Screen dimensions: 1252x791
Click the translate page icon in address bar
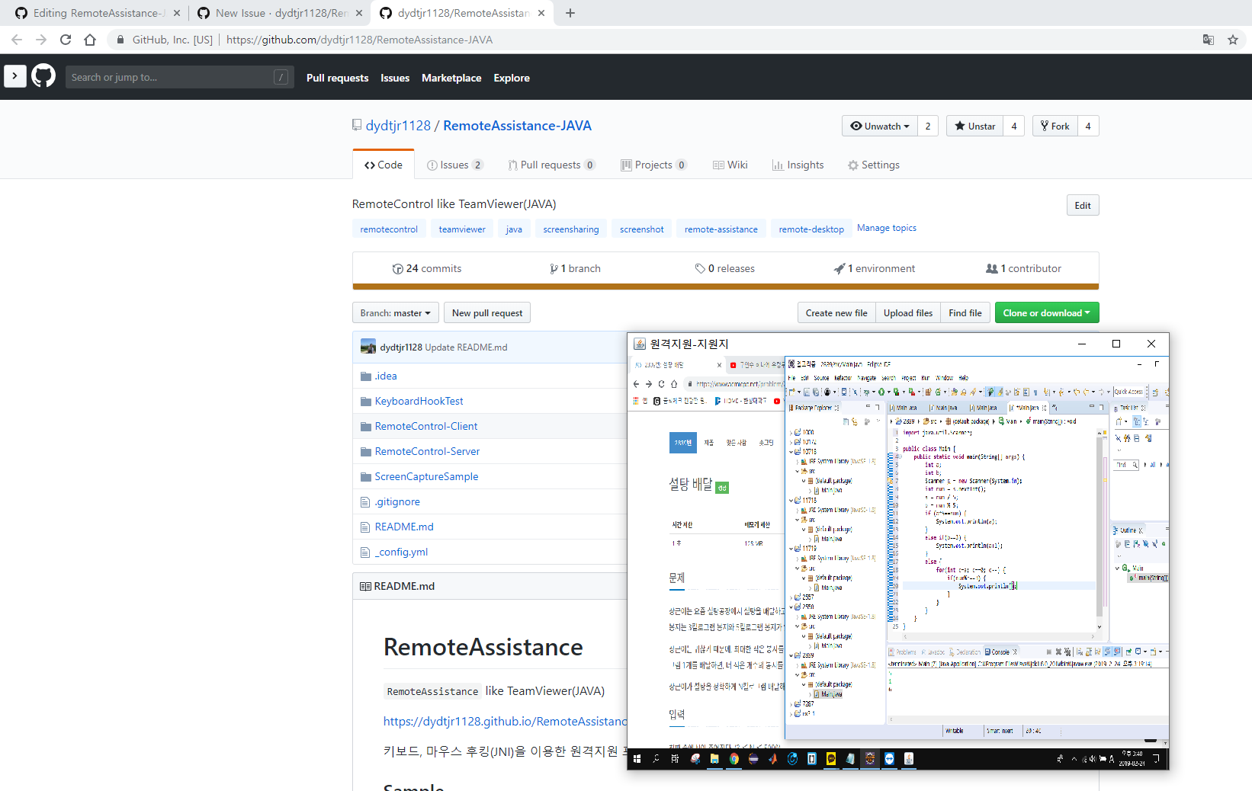point(1209,40)
